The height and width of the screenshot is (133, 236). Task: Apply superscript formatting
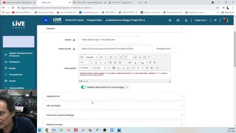pos(105,62)
